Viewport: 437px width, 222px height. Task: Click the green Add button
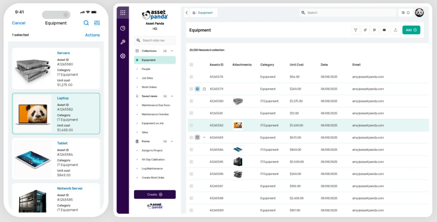411,30
